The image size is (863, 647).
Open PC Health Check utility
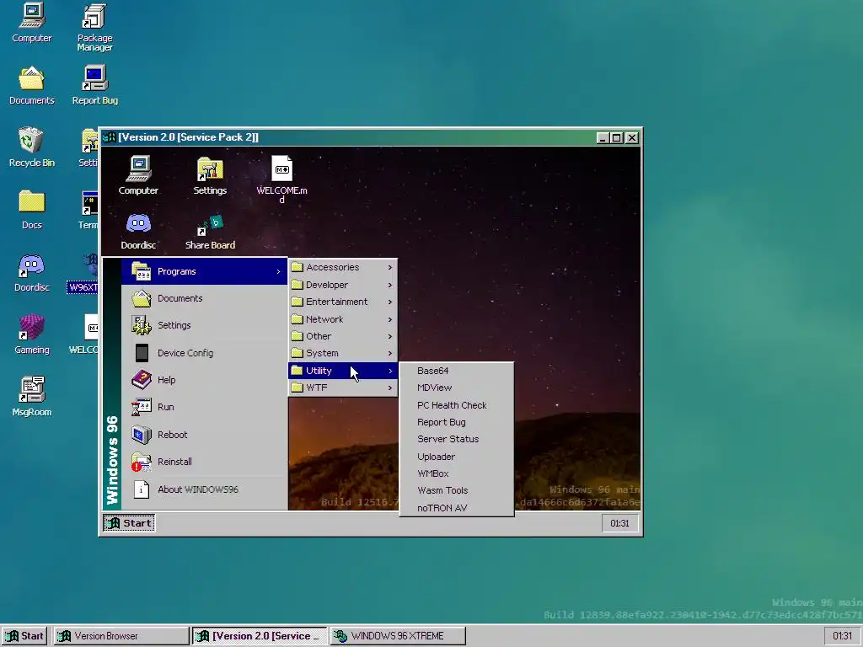(x=457, y=405)
